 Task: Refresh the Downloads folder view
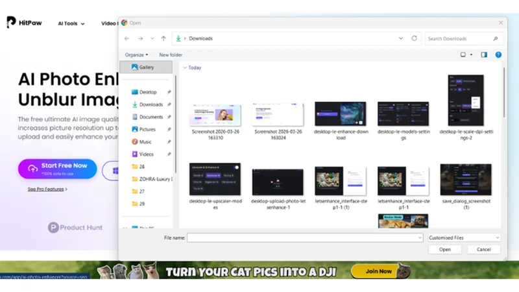[x=414, y=38]
